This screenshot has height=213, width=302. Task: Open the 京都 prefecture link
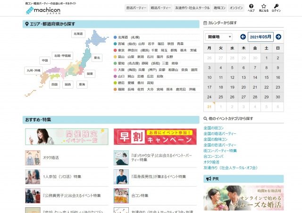162,70
